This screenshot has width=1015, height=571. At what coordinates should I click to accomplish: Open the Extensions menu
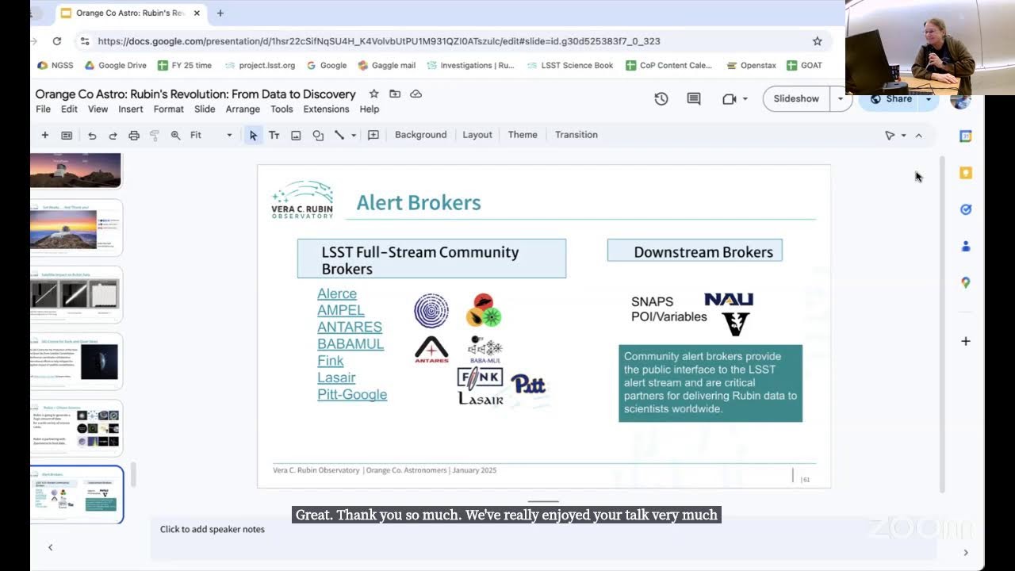326,109
